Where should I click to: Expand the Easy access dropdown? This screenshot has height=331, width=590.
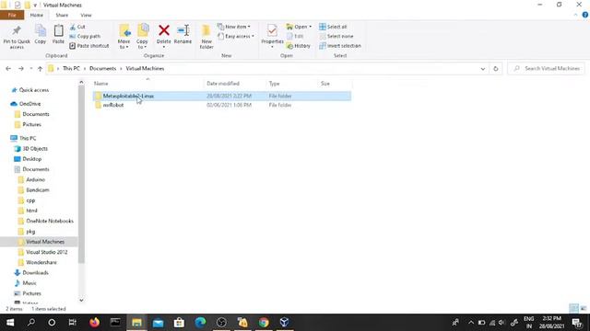pos(236,36)
